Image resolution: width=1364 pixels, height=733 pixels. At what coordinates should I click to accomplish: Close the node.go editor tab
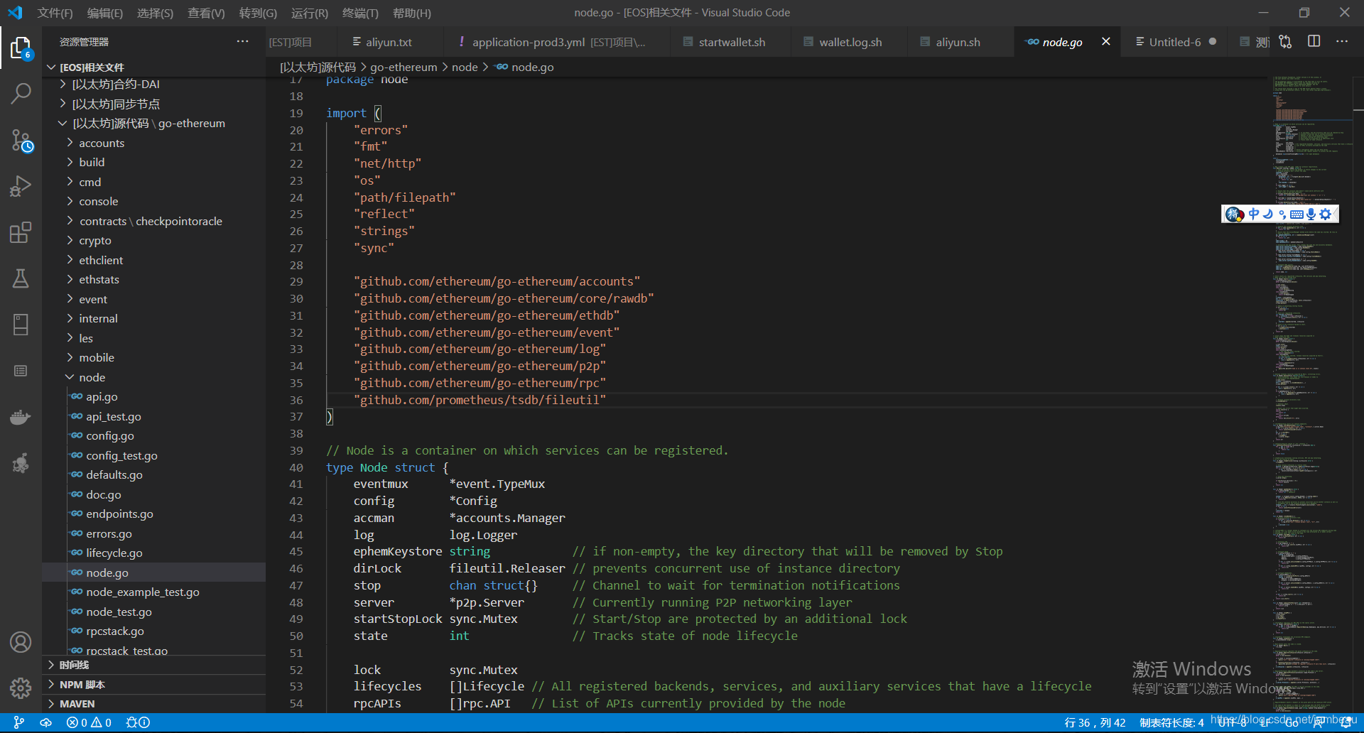(x=1106, y=42)
